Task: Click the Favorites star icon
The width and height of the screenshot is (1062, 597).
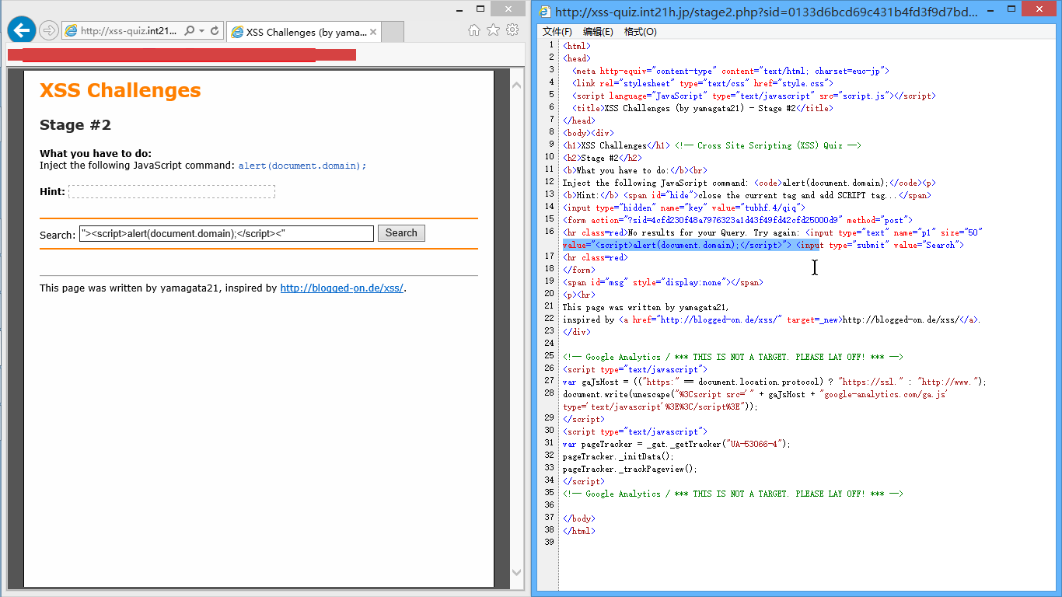Action: (x=493, y=30)
